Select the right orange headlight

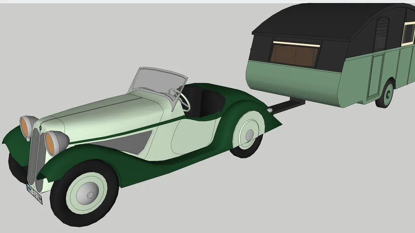point(55,142)
